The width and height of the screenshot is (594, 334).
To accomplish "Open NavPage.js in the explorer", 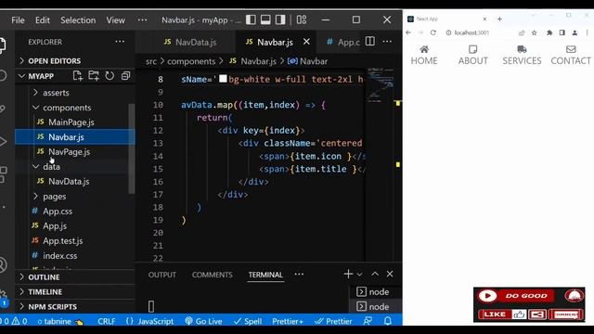I will (69, 152).
